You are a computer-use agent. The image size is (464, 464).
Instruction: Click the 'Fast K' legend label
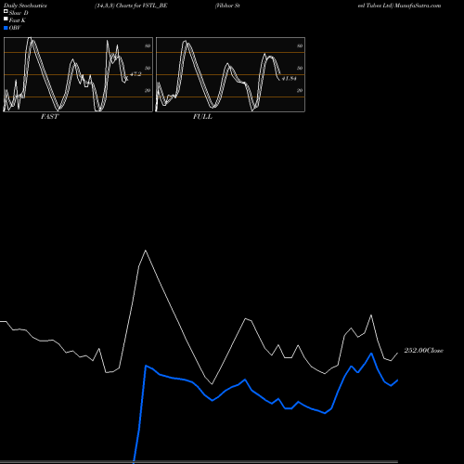(18, 20)
